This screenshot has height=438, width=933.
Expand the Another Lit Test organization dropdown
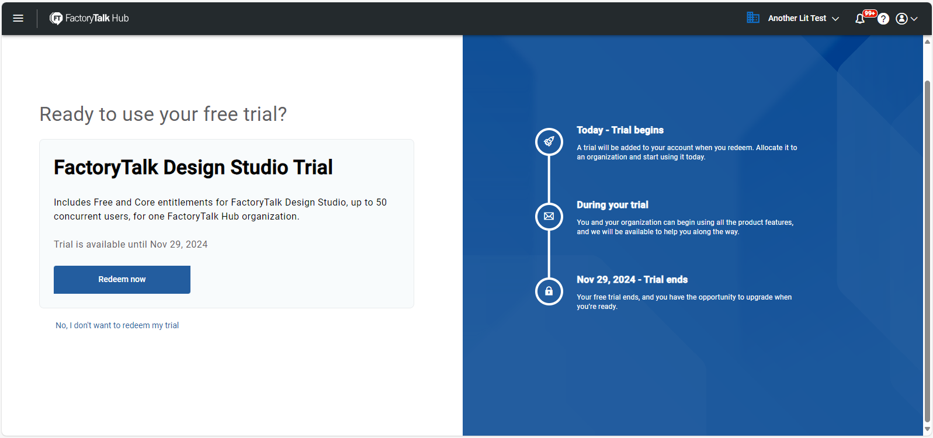click(x=803, y=18)
